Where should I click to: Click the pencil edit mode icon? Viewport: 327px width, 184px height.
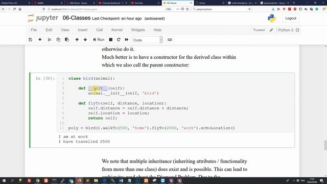click(x=271, y=30)
